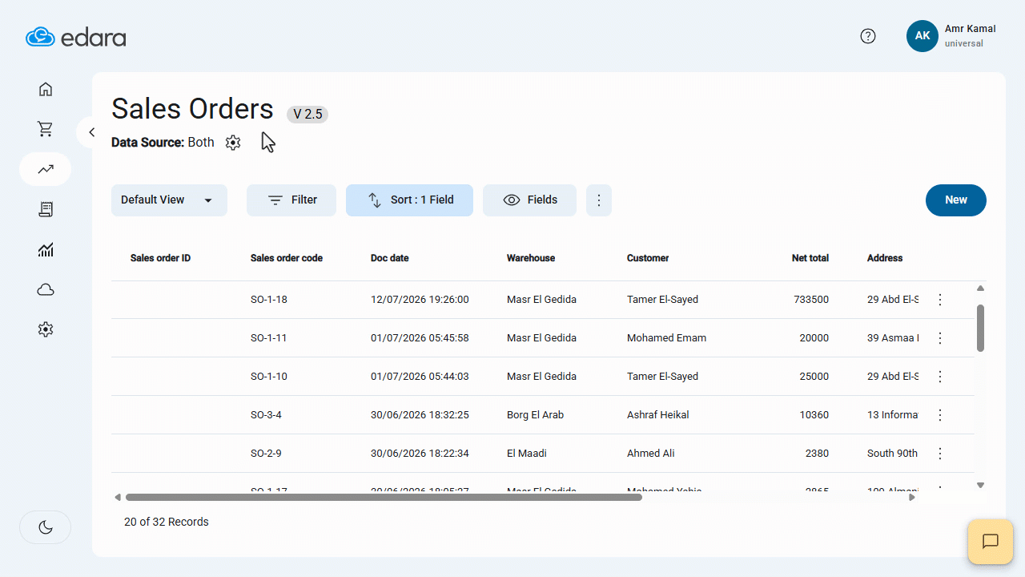The height and width of the screenshot is (577, 1025).
Task: Open the Fields visibility button
Action: coord(529,200)
